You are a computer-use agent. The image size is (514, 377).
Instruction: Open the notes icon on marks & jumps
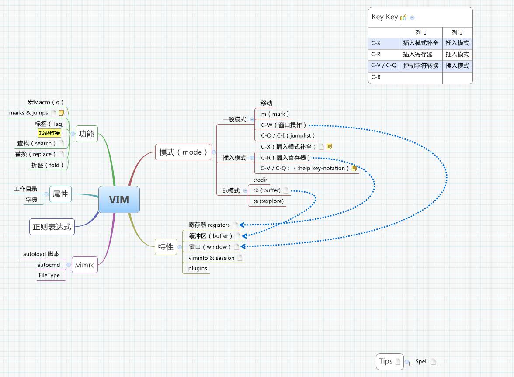pos(62,113)
